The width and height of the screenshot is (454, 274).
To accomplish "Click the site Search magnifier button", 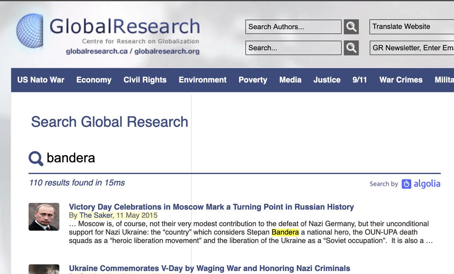I will (x=351, y=48).
